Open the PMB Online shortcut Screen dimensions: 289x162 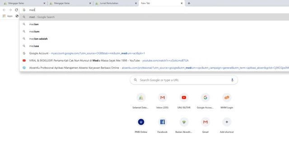[141, 125]
